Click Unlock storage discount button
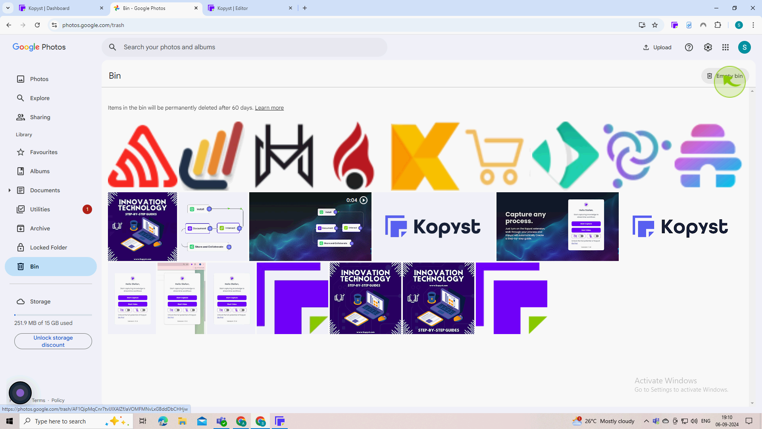Image resolution: width=762 pixels, height=429 pixels. (53, 341)
